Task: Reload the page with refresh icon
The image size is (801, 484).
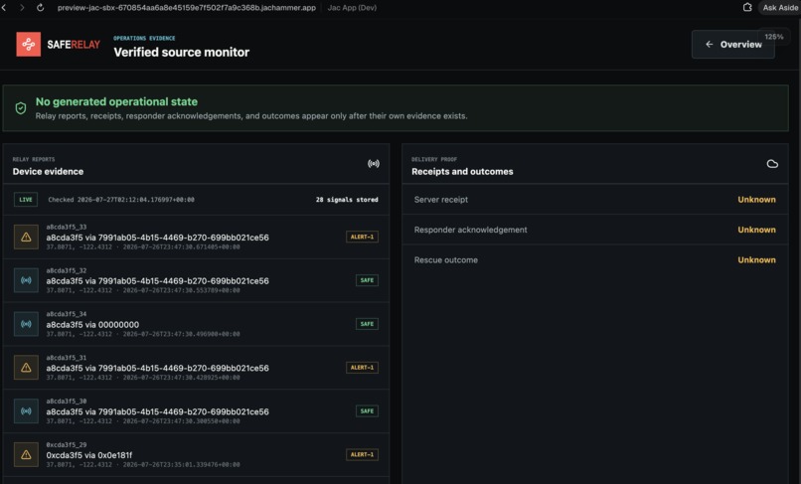Action: click(x=40, y=8)
